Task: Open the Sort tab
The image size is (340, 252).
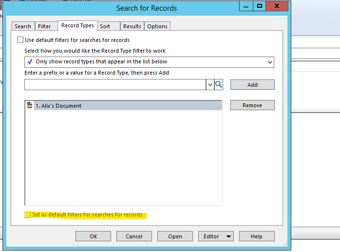Action: (x=109, y=26)
